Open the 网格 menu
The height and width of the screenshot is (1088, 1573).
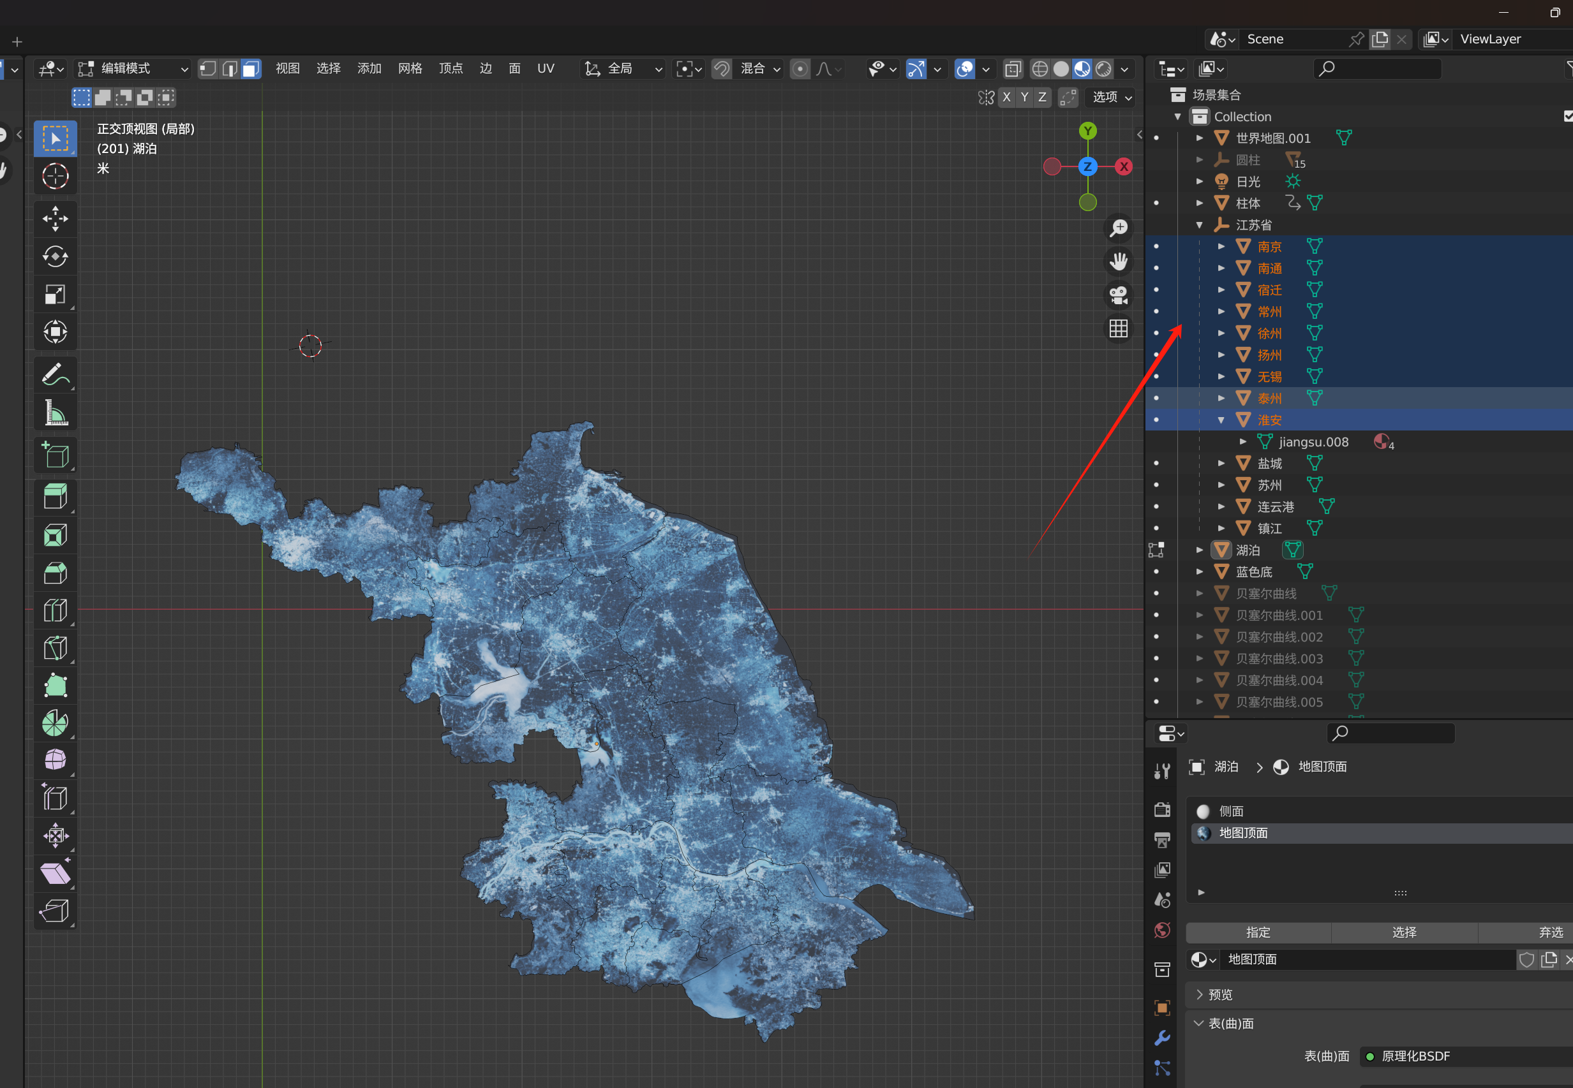tap(410, 69)
